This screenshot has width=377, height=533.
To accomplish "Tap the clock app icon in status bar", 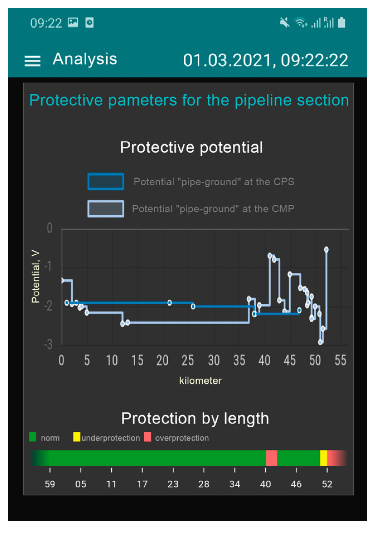I will click(x=89, y=22).
